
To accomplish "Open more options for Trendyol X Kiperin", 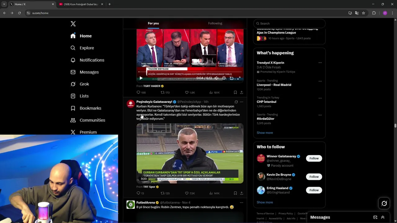I will tap(320, 63).
